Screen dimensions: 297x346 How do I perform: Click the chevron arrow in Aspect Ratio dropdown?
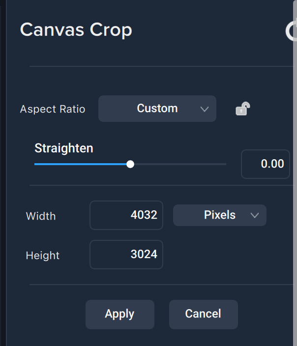[205, 109]
